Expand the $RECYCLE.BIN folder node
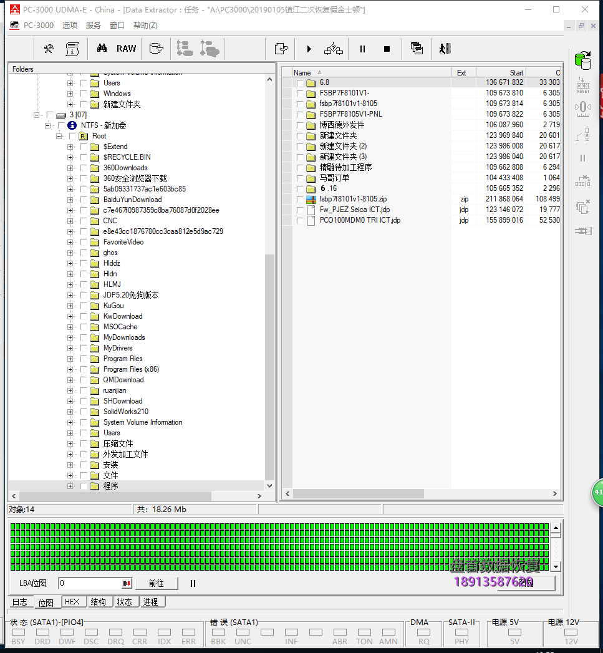Image resolution: width=603 pixels, height=653 pixels. point(70,157)
